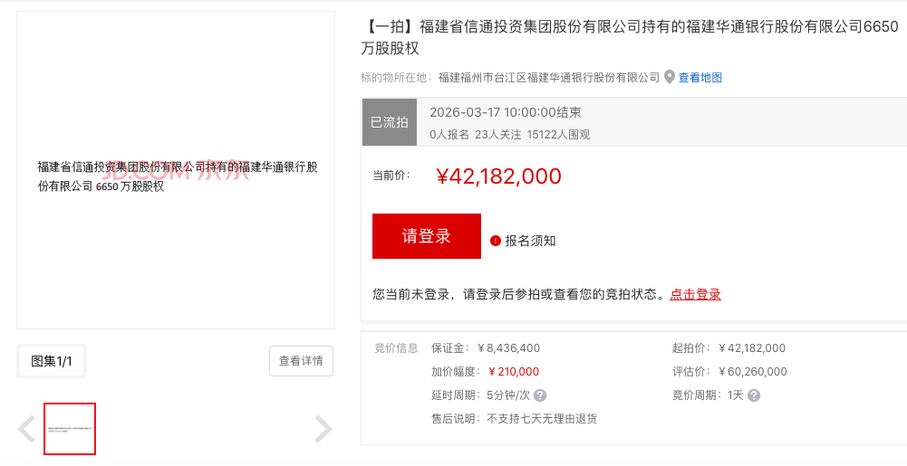Screen dimensions: 907x466
Task: Go to previous thumbnail with left arrow
Action: (27, 429)
